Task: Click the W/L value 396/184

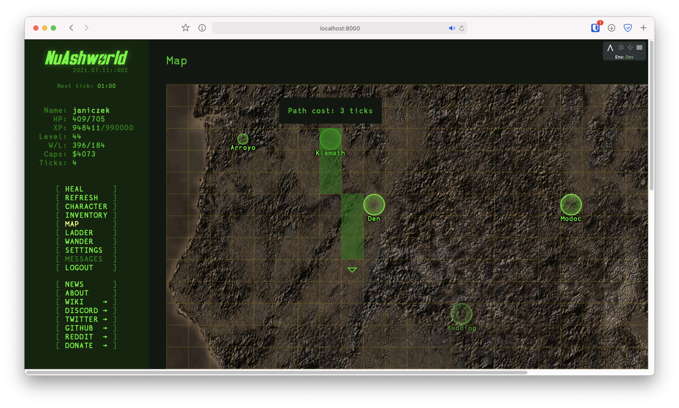Action: 89,145
